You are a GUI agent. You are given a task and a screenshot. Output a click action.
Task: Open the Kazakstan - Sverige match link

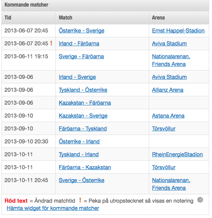83,116
